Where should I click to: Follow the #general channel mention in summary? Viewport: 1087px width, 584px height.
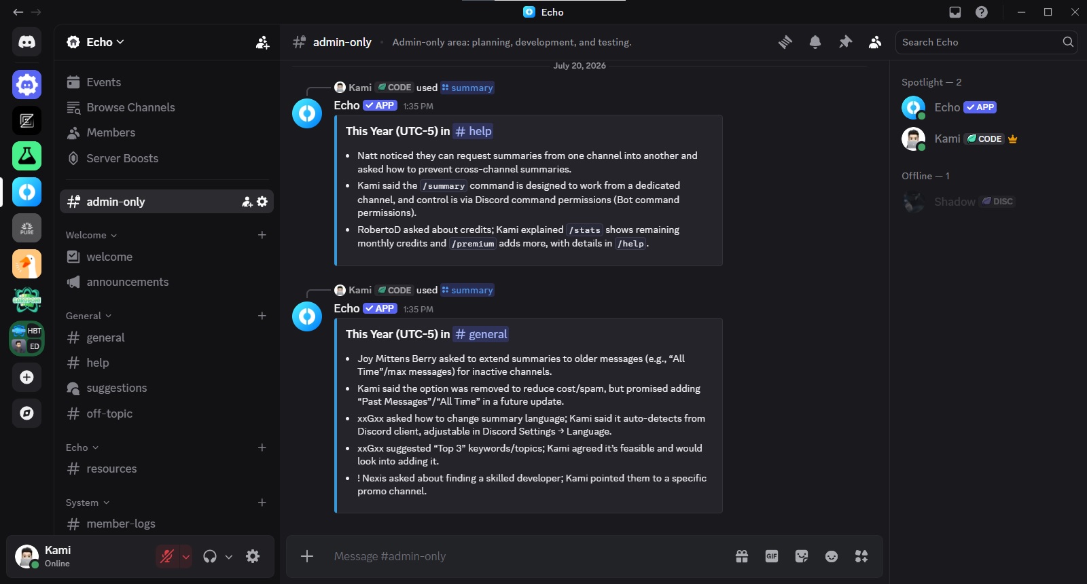(x=481, y=334)
